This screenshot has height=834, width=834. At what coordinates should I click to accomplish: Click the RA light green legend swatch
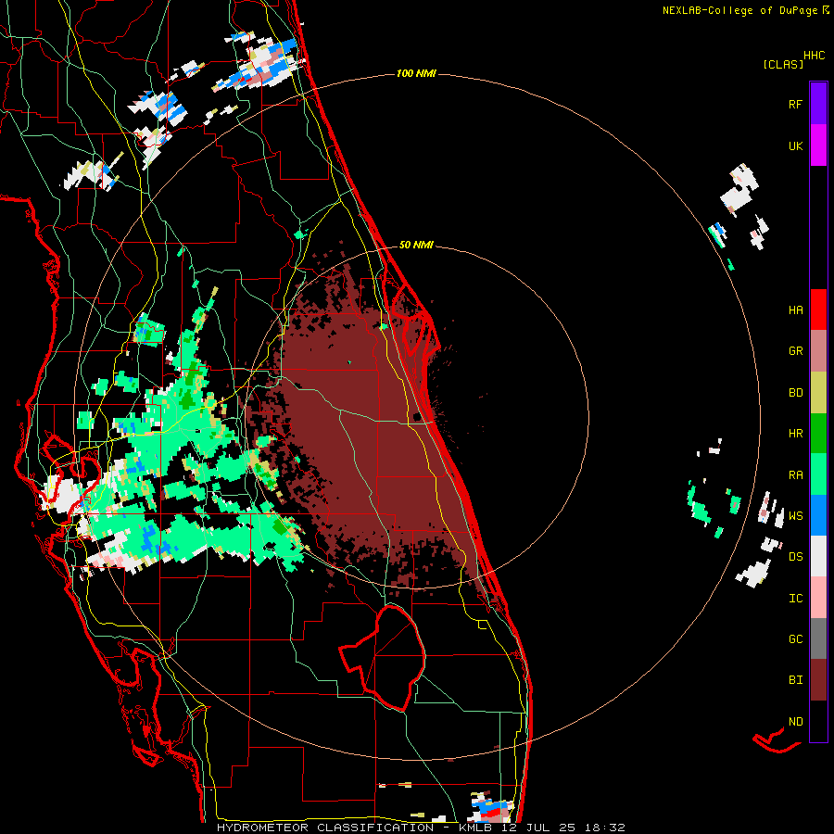[x=818, y=474]
